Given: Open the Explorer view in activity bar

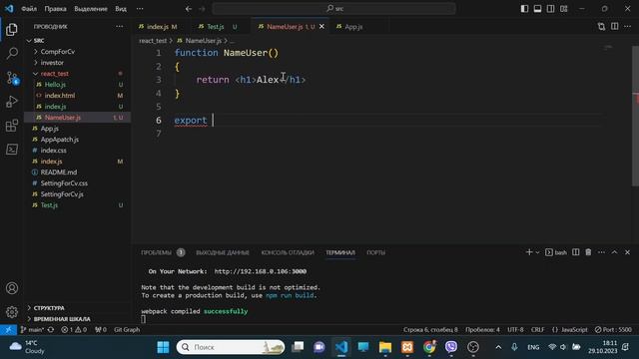Looking at the screenshot, I should point(12,29).
